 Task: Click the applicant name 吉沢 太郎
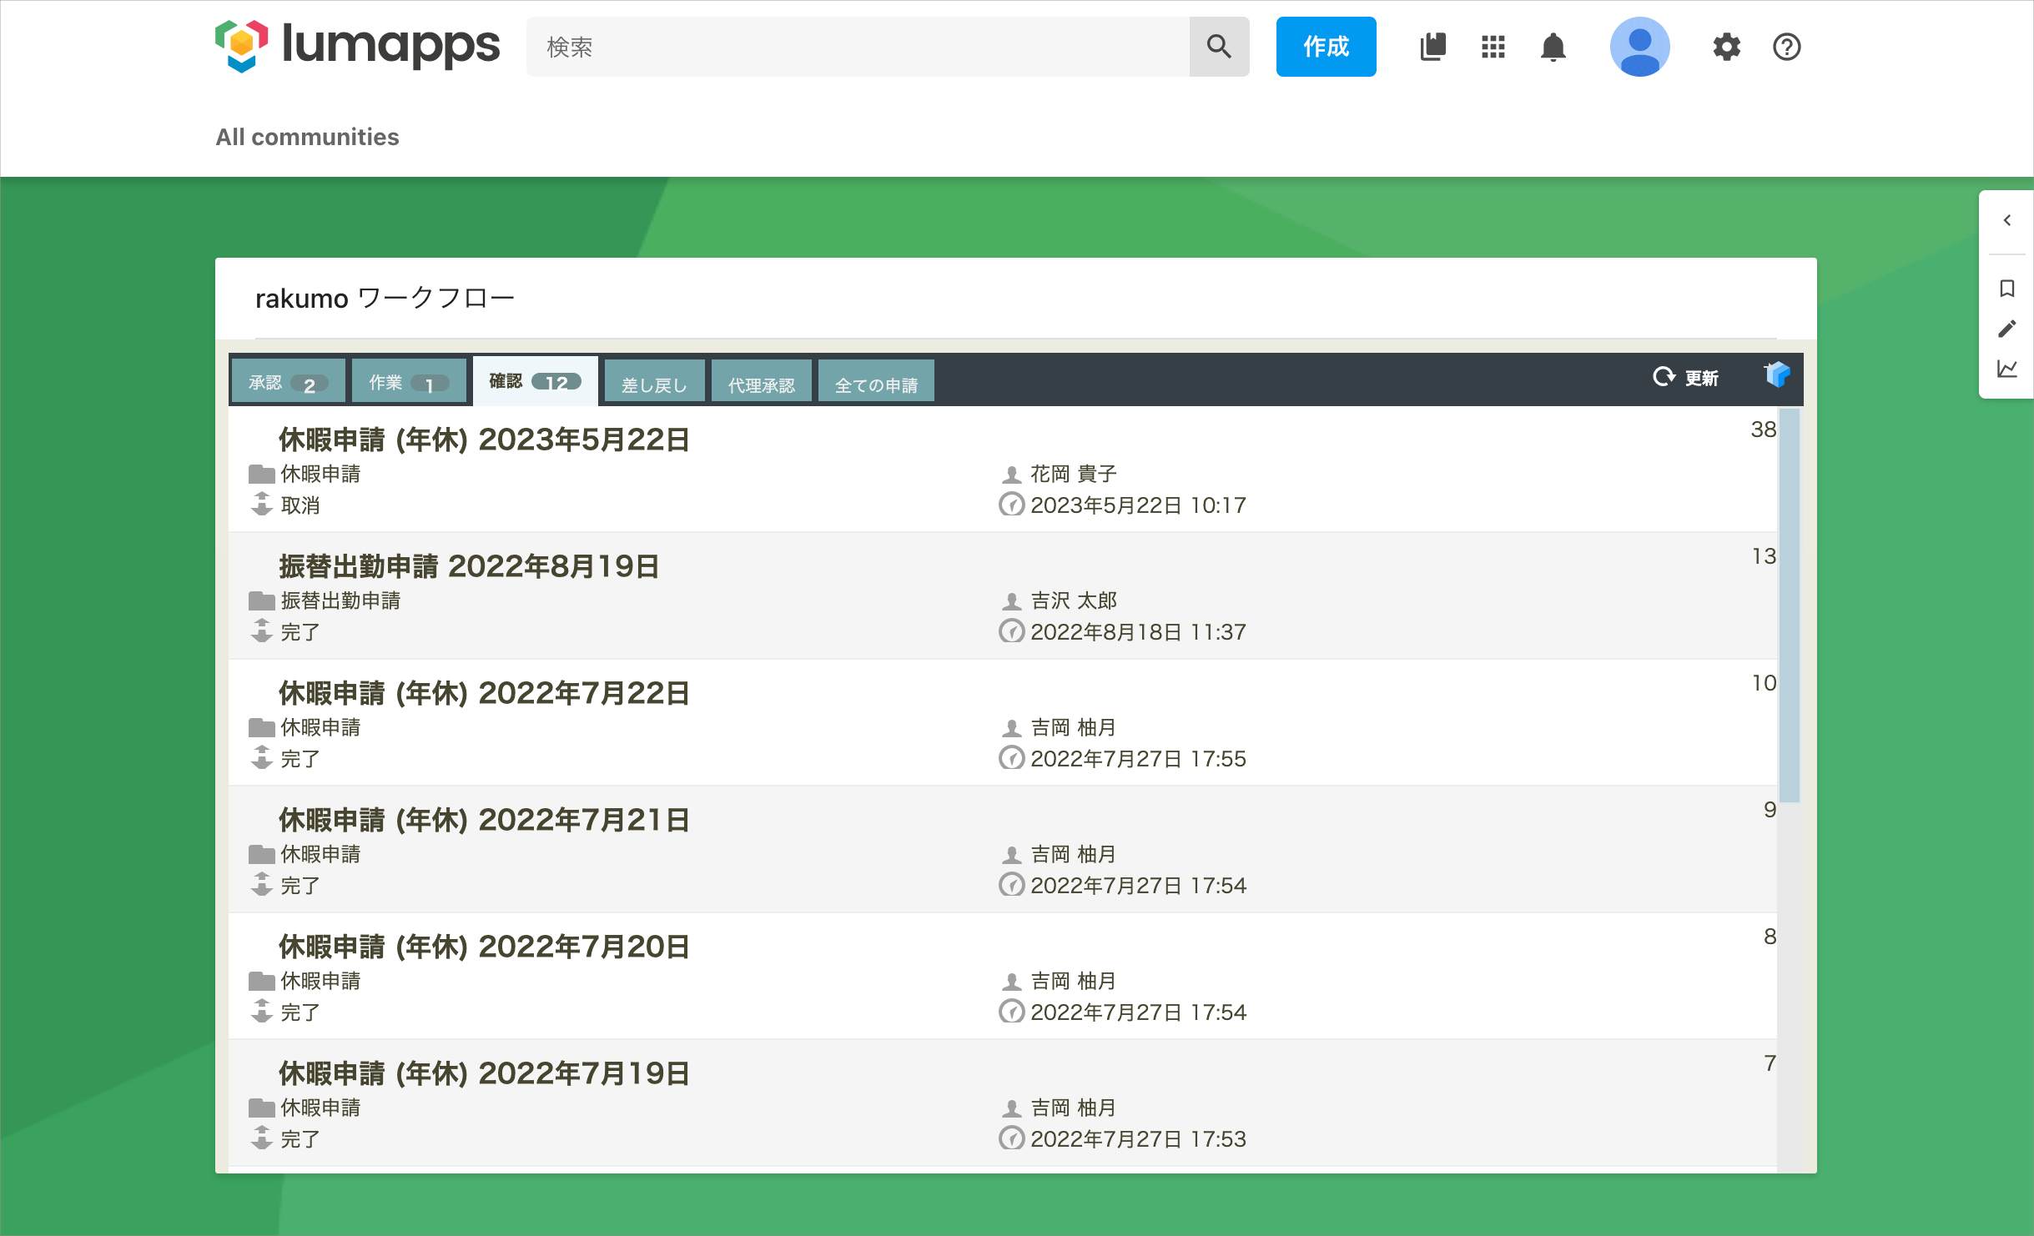click(x=1073, y=600)
